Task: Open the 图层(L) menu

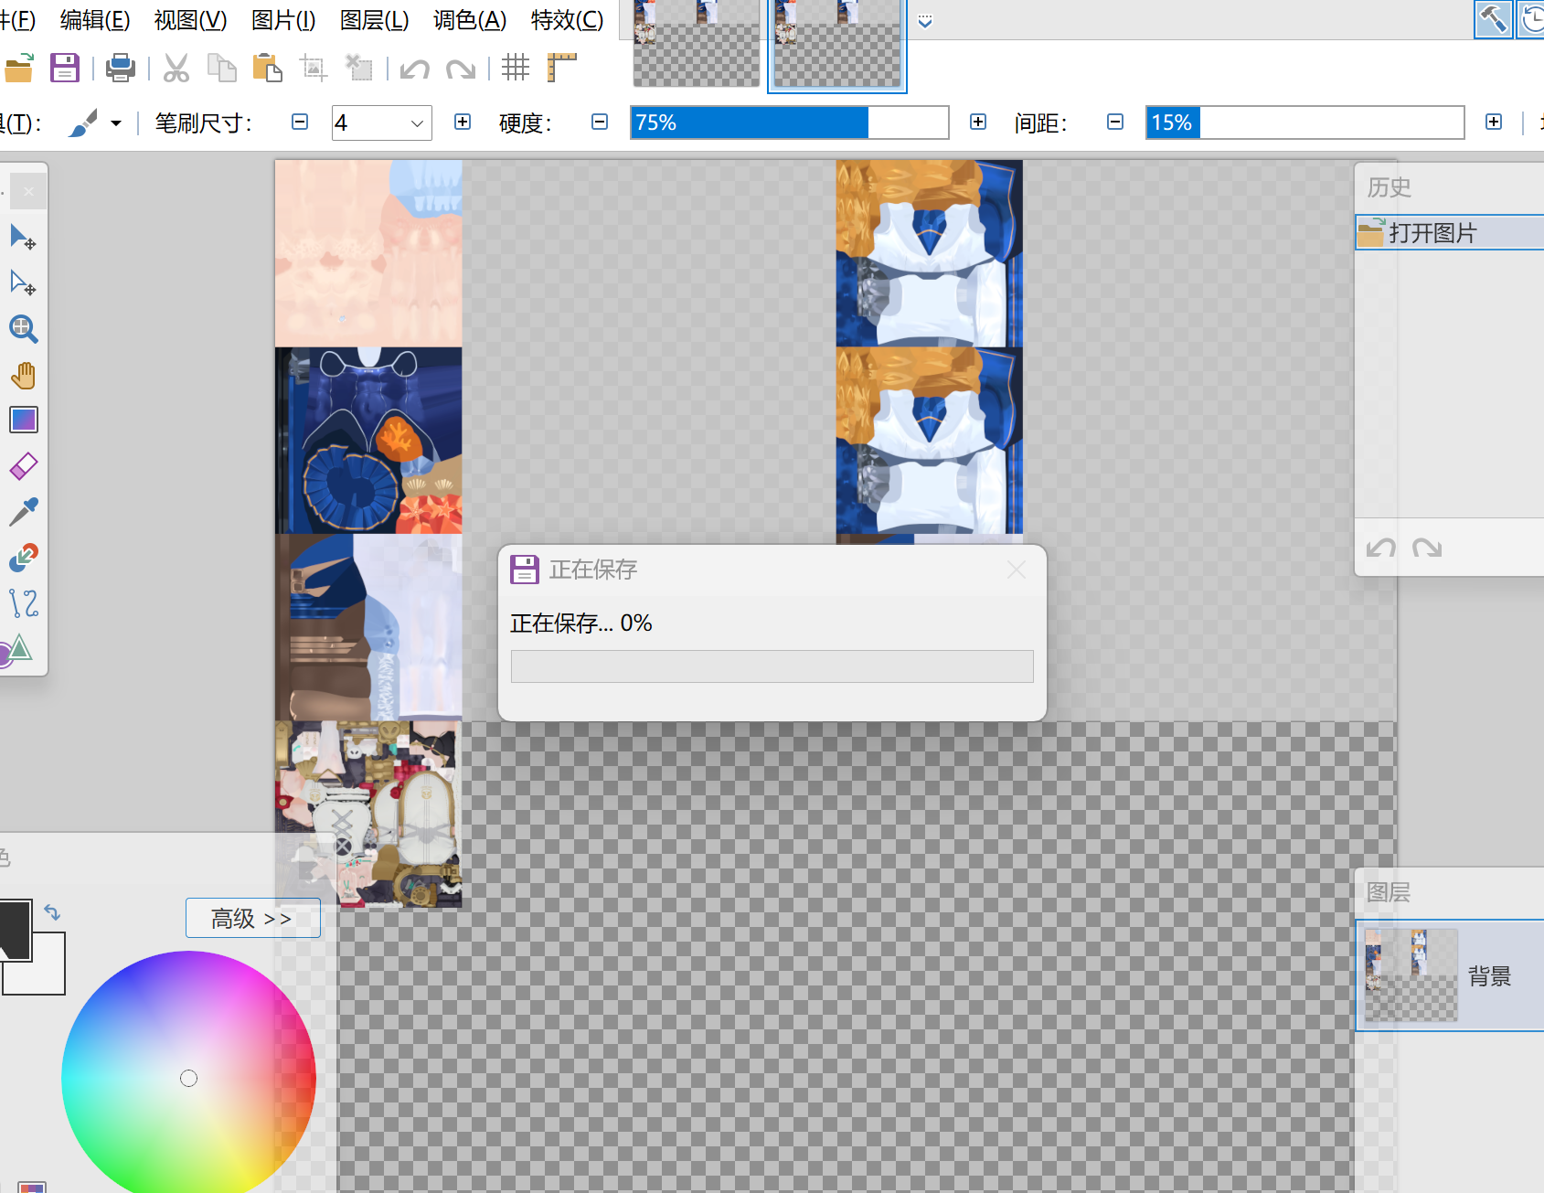Action: coord(374,20)
